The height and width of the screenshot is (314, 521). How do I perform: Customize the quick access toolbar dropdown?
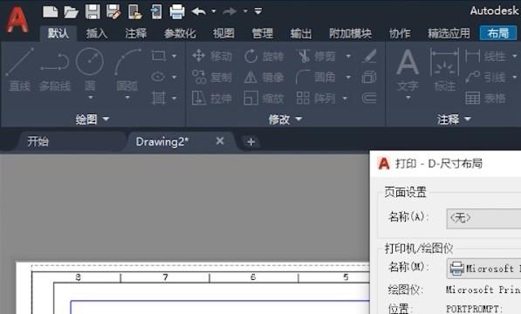pyautogui.click(x=258, y=11)
